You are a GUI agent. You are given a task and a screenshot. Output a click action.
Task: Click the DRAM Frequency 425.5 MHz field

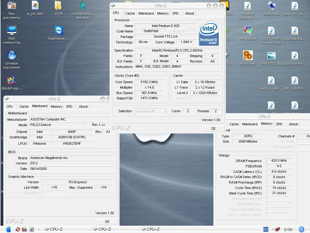tap(279, 160)
